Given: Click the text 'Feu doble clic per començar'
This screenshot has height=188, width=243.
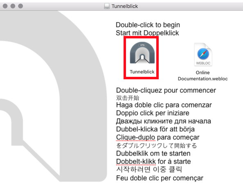Looking at the screenshot, I should coord(160,178).
